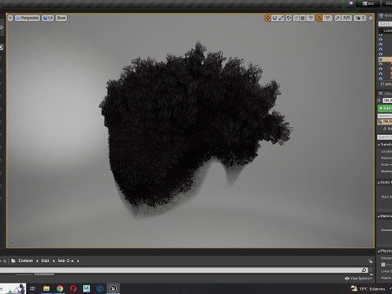Screen dimensions: 392x294
Task: Select the scale gizmo tool
Action: (x=281, y=18)
